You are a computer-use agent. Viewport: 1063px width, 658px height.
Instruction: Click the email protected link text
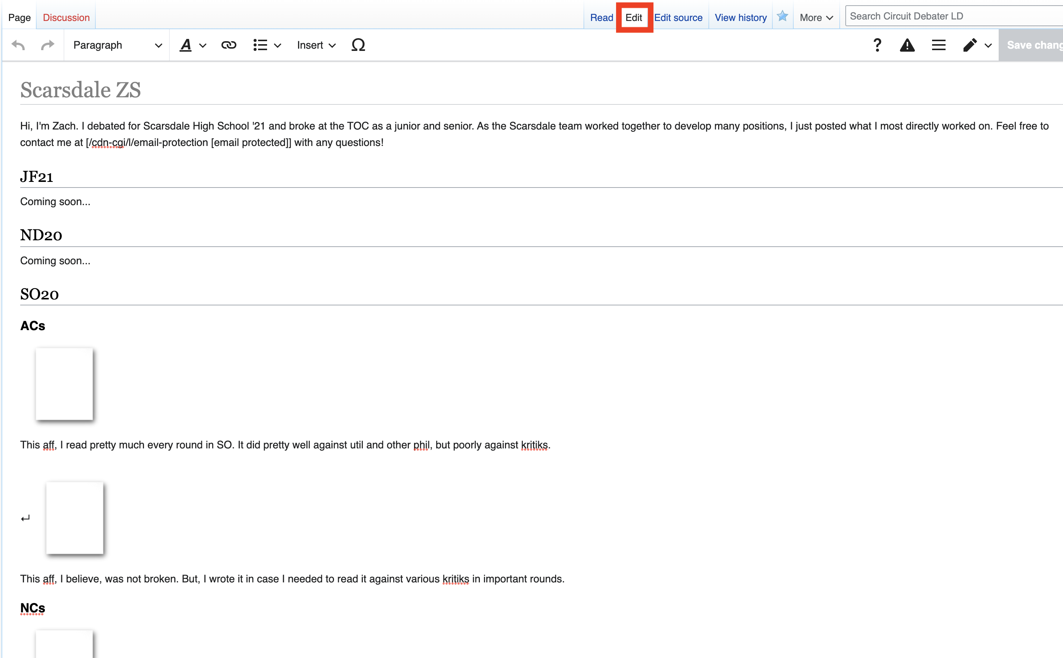click(x=188, y=142)
